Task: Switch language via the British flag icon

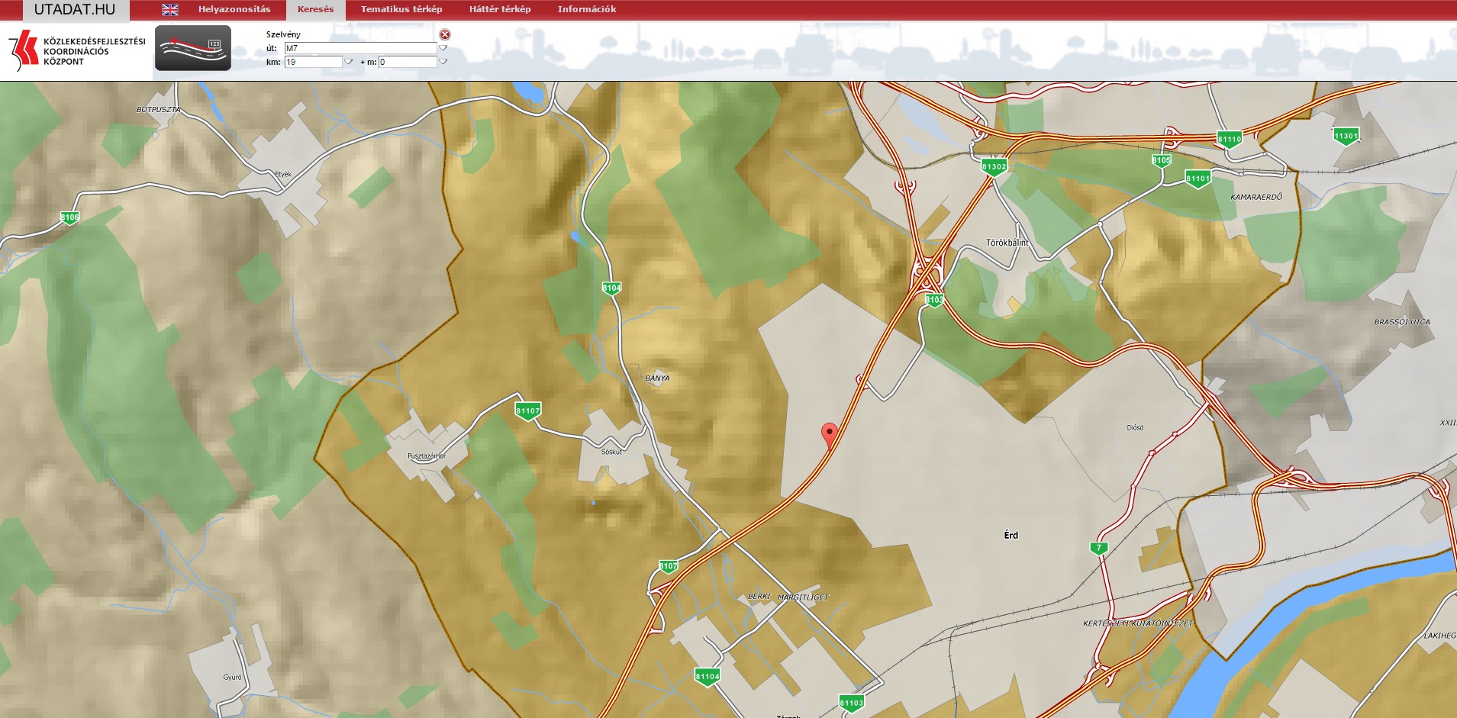Action: pyautogui.click(x=170, y=10)
